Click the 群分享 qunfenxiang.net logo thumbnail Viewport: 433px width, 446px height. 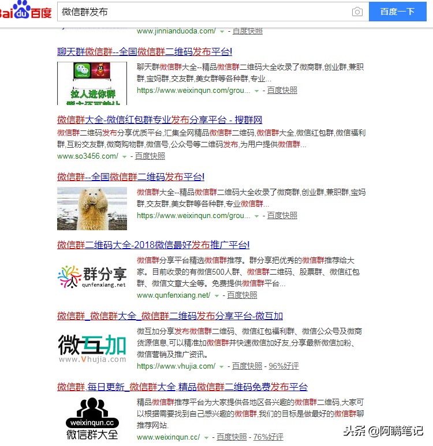tap(92, 276)
